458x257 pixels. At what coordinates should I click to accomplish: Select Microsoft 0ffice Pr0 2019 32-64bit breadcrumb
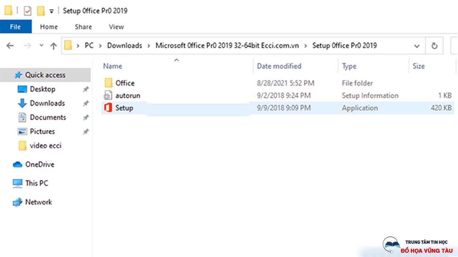227,46
